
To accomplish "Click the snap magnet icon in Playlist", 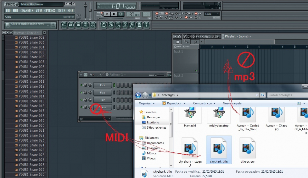I will 179,36.
